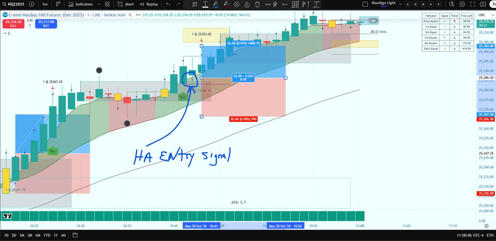The width and height of the screenshot is (496, 241).
Task: Select the vertical measure tool icon
Action: coord(316,5)
